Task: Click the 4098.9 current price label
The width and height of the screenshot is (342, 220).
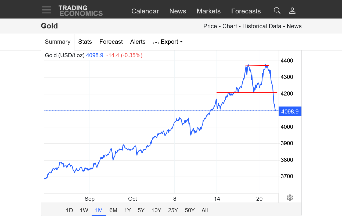Action: tap(290, 111)
